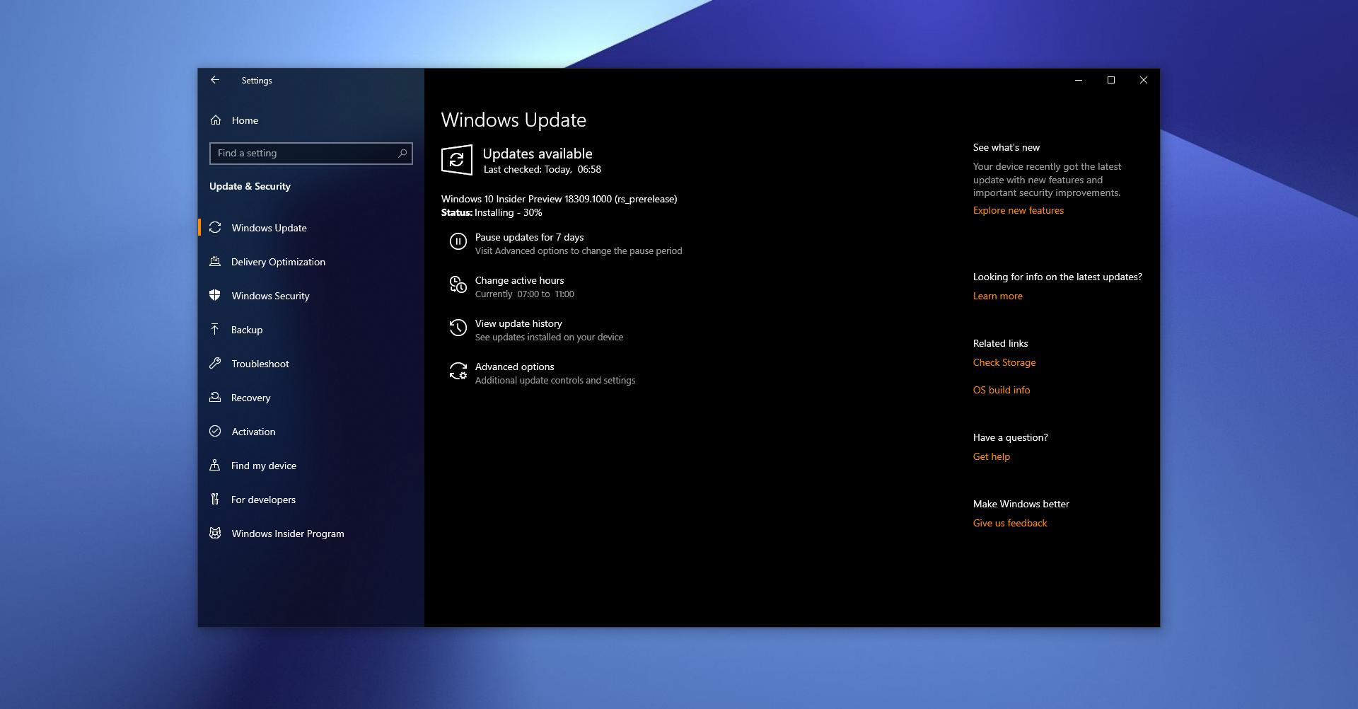Open the Recovery settings page

click(311, 398)
